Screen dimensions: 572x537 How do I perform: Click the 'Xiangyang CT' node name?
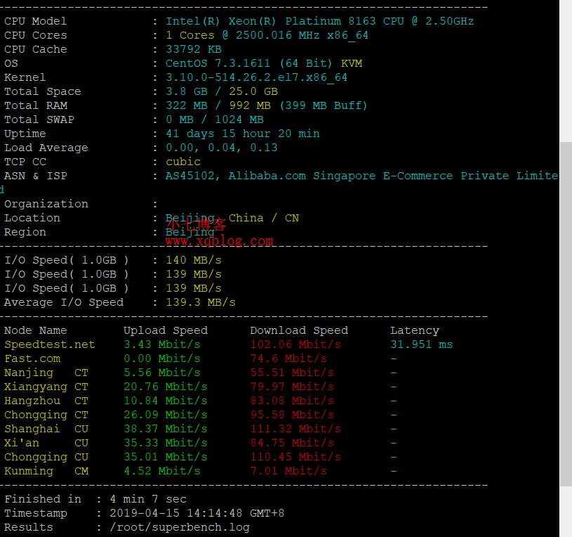point(46,387)
